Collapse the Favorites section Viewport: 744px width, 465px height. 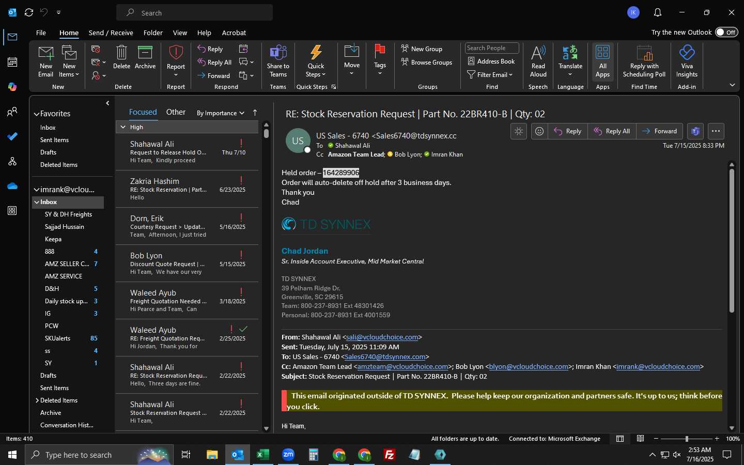tap(37, 114)
